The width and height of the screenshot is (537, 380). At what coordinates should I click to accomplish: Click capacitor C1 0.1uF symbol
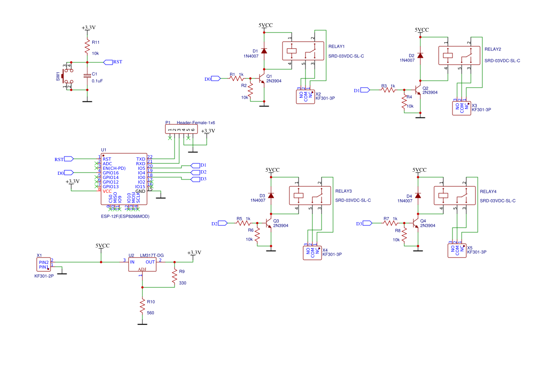click(x=87, y=76)
